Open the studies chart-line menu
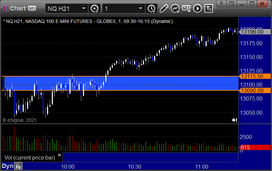The height and width of the screenshot is (171, 272). 175,8
